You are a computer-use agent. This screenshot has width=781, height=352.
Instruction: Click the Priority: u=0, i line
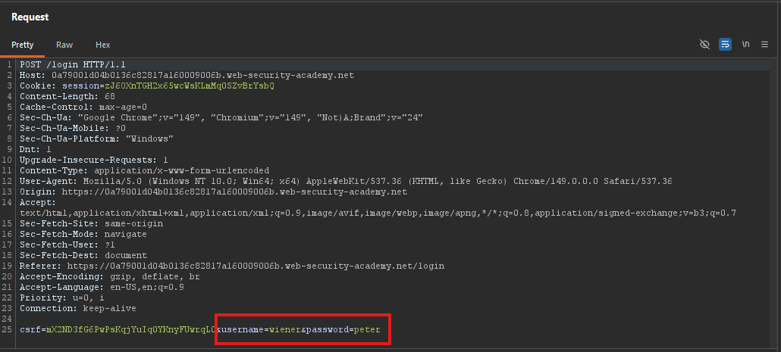[61, 297]
